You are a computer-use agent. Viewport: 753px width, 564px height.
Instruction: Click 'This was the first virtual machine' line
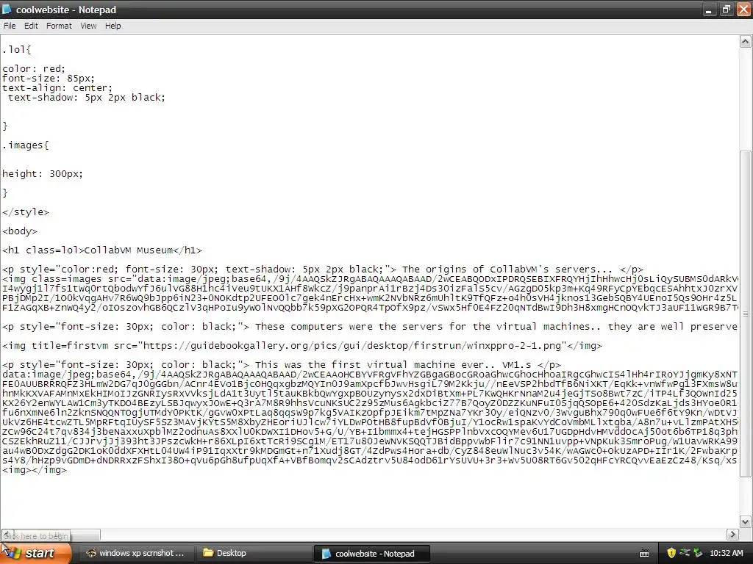pos(282,364)
